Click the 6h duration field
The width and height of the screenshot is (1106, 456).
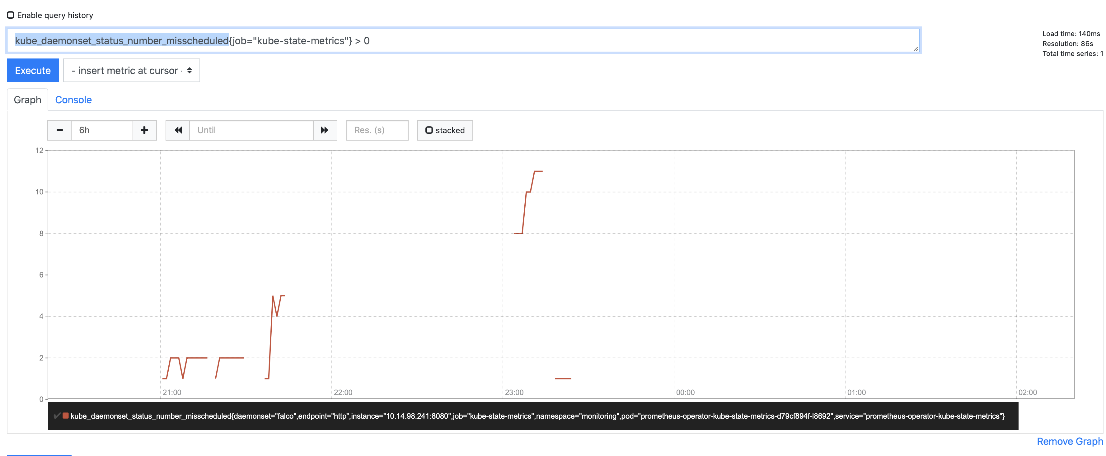click(x=102, y=130)
